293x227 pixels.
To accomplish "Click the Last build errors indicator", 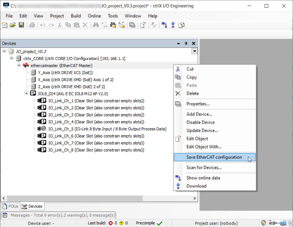I will pyautogui.click(x=113, y=223).
